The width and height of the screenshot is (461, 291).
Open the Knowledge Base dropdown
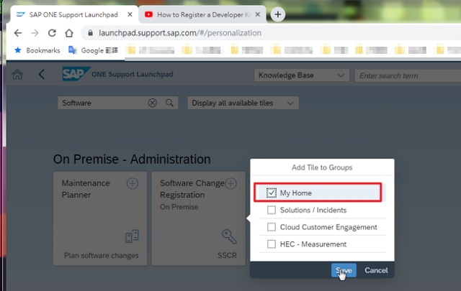pyautogui.click(x=302, y=75)
